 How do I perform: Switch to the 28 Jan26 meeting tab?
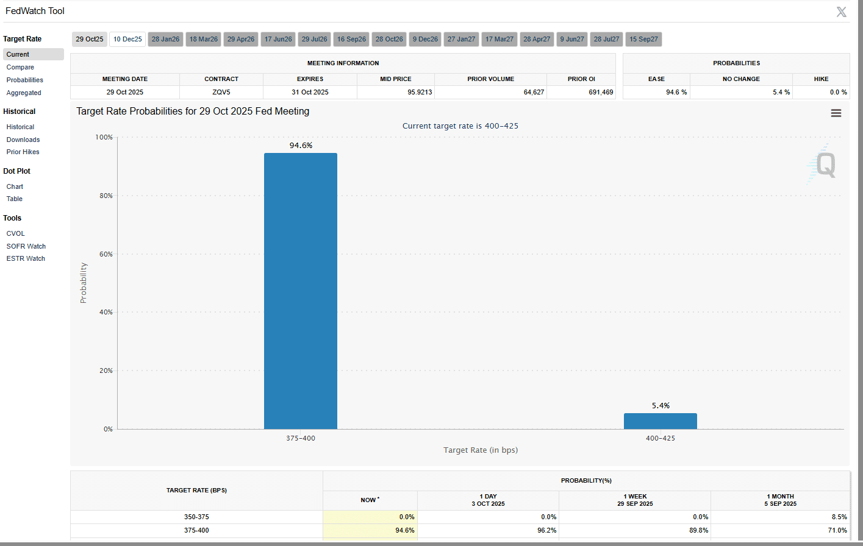tap(165, 39)
